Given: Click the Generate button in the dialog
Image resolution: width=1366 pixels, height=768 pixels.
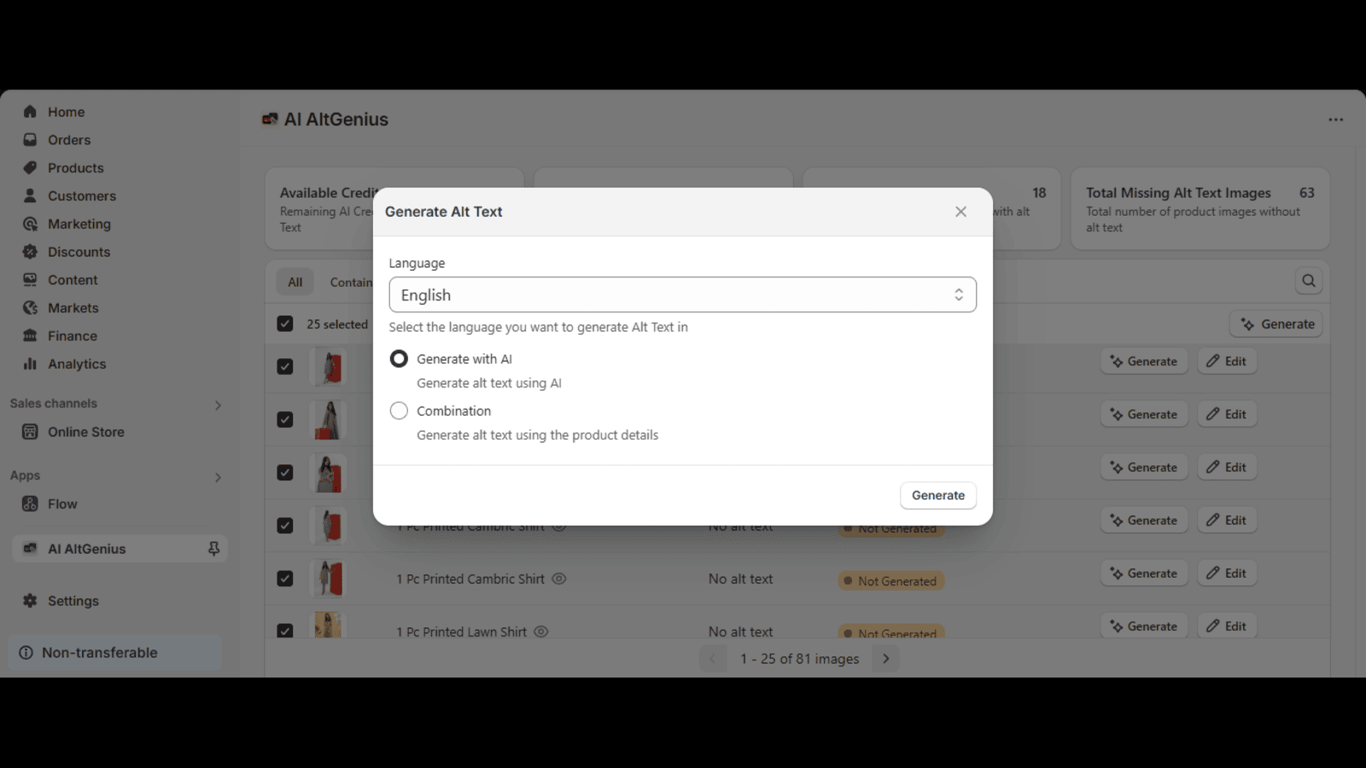Looking at the screenshot, I should (937, 495).
